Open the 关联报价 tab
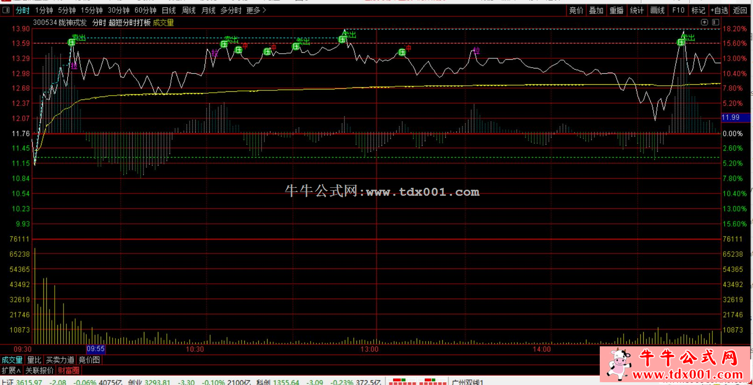753x385 pixels. (x=39, y=371)
